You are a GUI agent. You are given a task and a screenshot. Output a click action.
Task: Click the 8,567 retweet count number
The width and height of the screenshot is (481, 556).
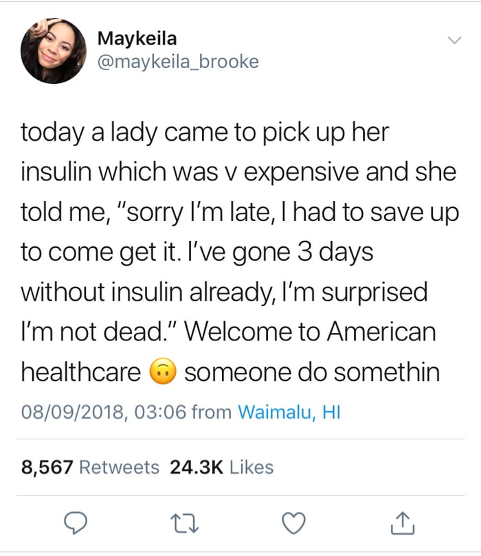click(x=47, y=467)
